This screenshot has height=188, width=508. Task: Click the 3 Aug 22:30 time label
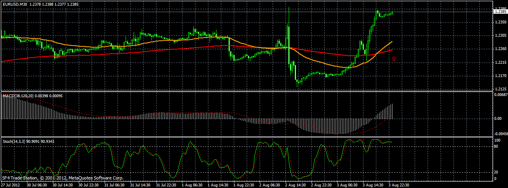pyautogui.click(x=398, y=185)
